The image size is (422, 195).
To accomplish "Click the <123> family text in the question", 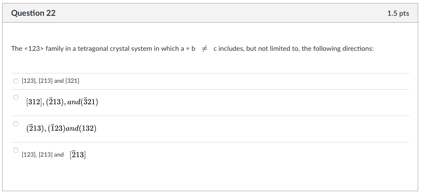I will (x=43, y=49).
